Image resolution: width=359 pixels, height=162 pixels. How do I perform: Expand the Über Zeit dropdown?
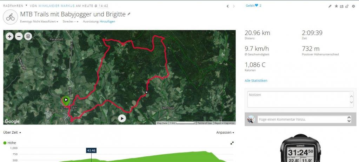12,133
